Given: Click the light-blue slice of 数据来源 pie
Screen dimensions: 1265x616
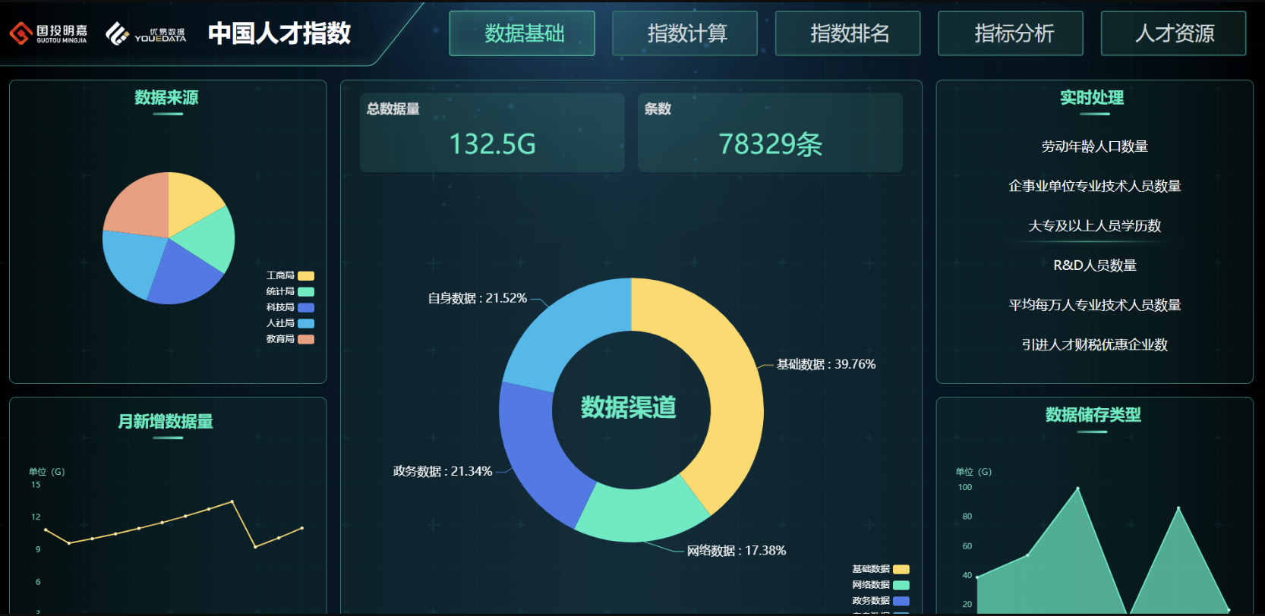Looking at the screenshot, I should click(x=131, y=262).
